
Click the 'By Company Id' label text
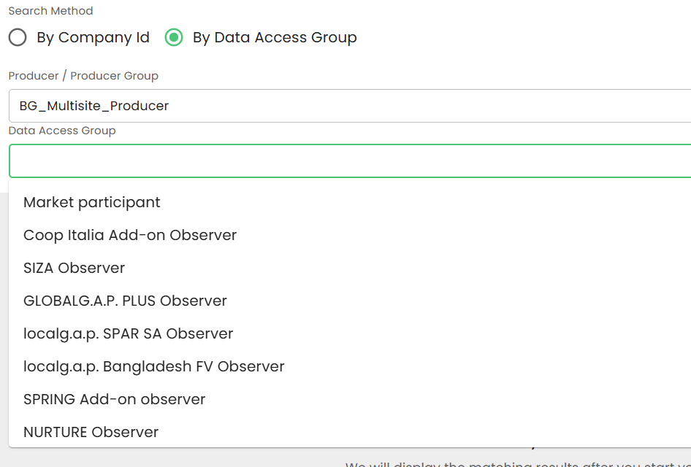(93, 37)
